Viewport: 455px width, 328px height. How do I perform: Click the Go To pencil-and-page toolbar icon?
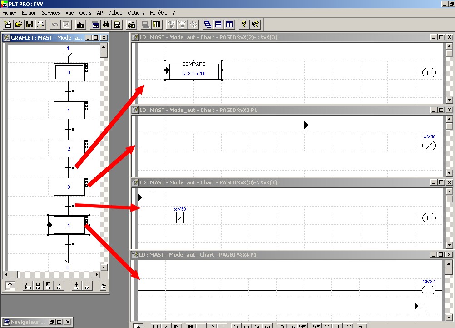(80, 25)
